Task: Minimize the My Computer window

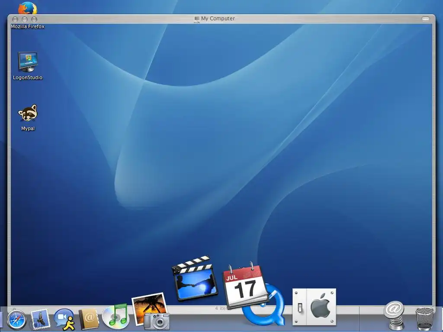Action: 25,19
